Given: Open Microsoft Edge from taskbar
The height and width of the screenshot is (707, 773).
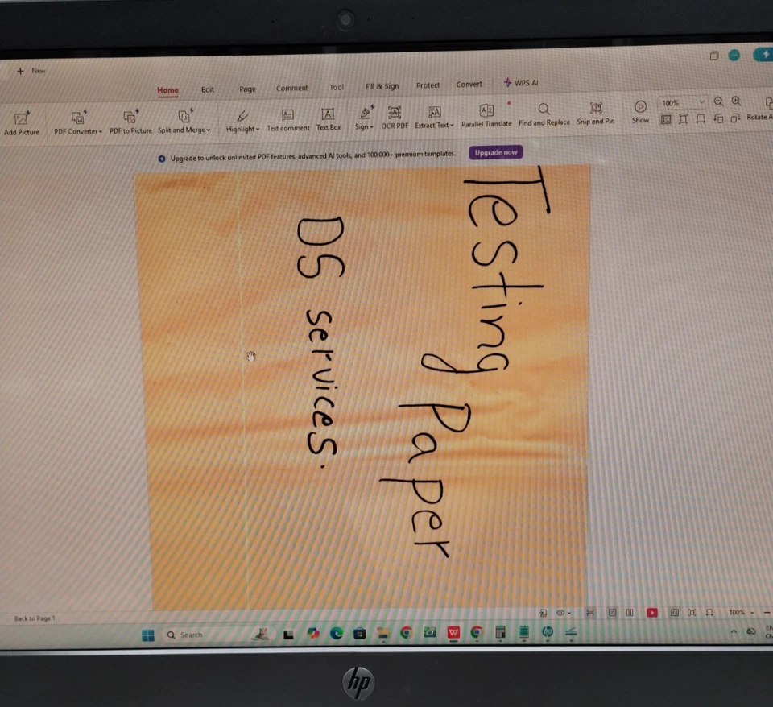Looking at the screenshot, I should tap(337, 633).
